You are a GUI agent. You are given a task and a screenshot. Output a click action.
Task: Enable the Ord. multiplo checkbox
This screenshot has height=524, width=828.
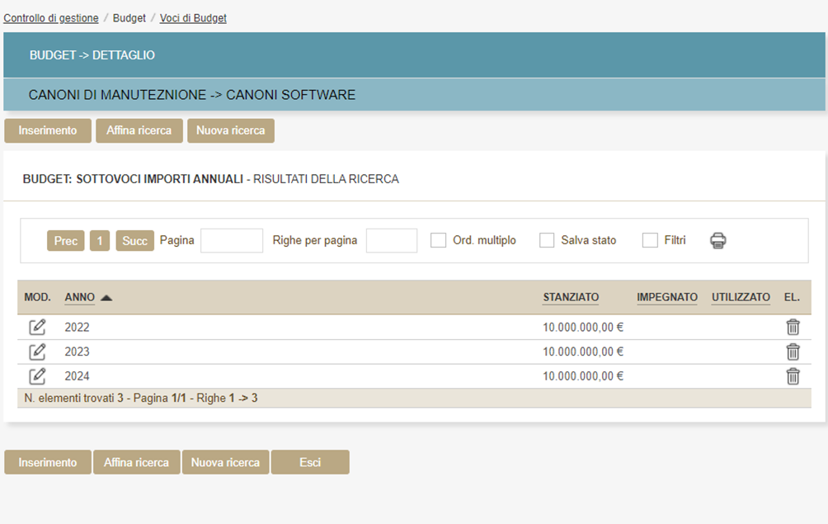[x=439, y=240]
